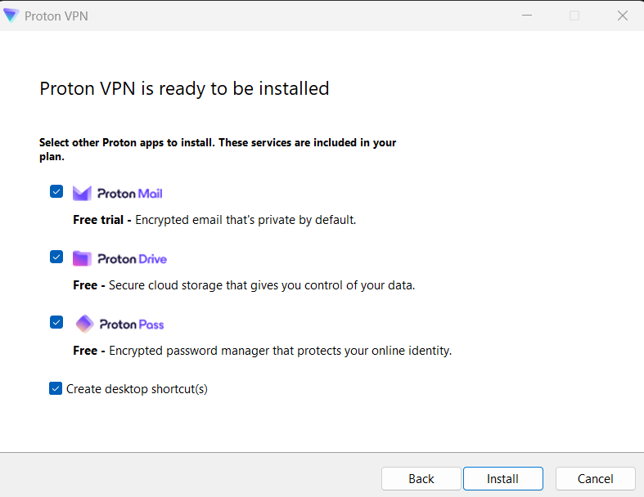Disable the Create desktop shortcut(s) checkbox
Screen dimensions: 644x497
(x=56, y=388)
